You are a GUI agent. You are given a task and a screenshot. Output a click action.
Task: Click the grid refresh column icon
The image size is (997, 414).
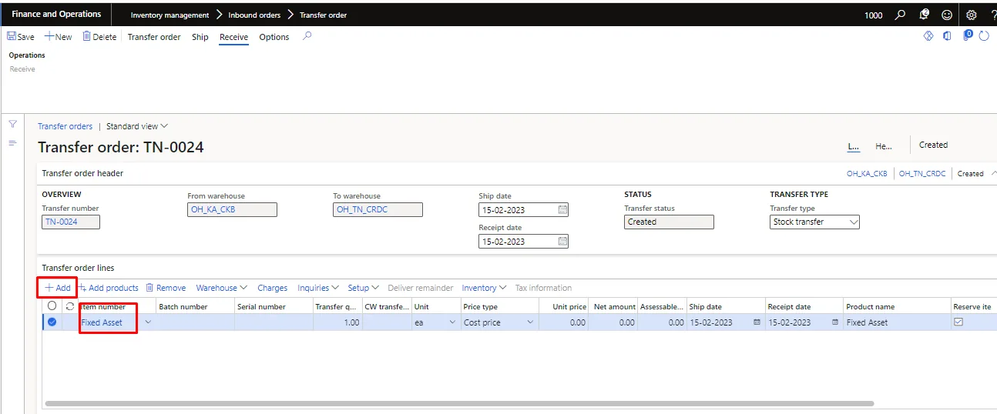[70, 306]
